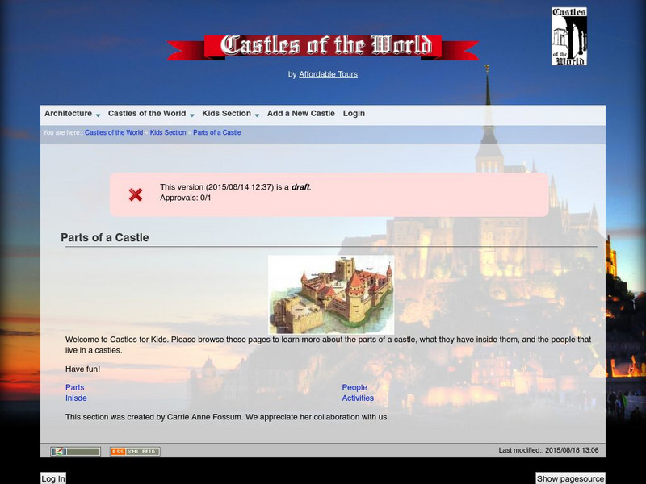Click the green badge left of RSS feed

point(75,452)
